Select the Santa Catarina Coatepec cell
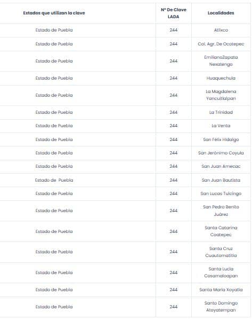252x319 pixels. coord(221,231)
